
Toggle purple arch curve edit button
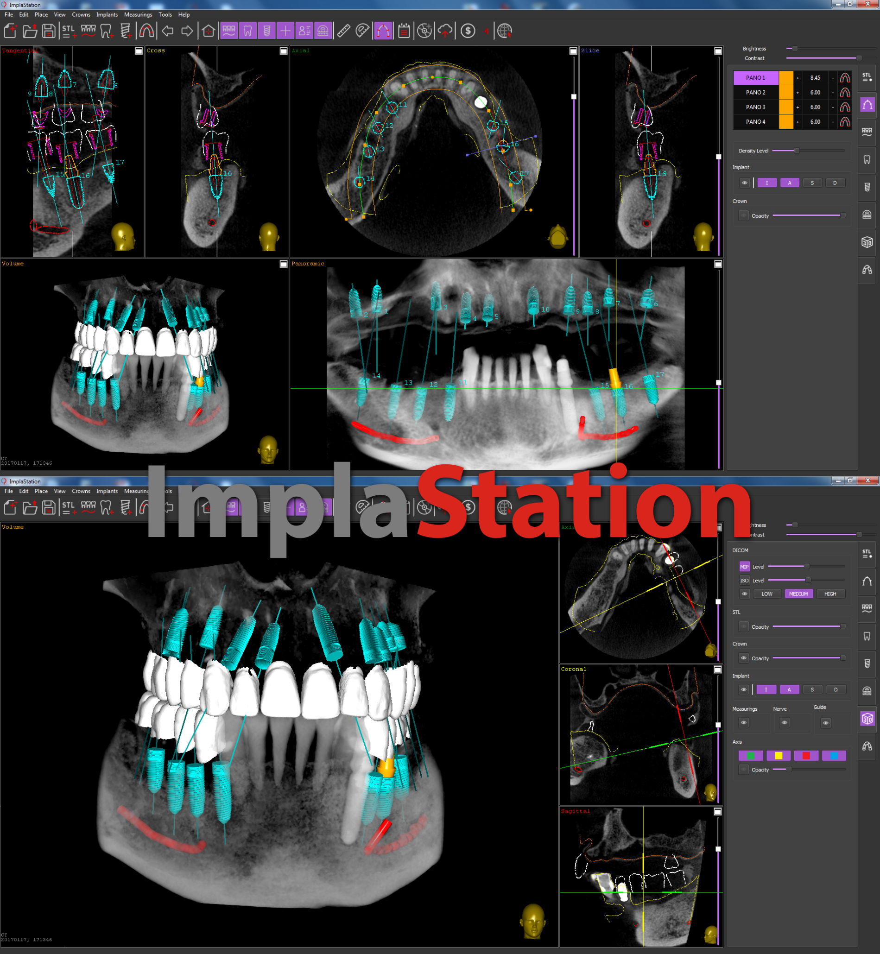[383, 31]
